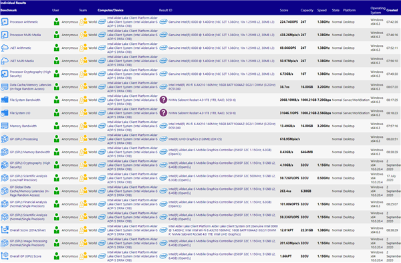Click the Processor Cryptography shield icon

(x=5, y=74)
